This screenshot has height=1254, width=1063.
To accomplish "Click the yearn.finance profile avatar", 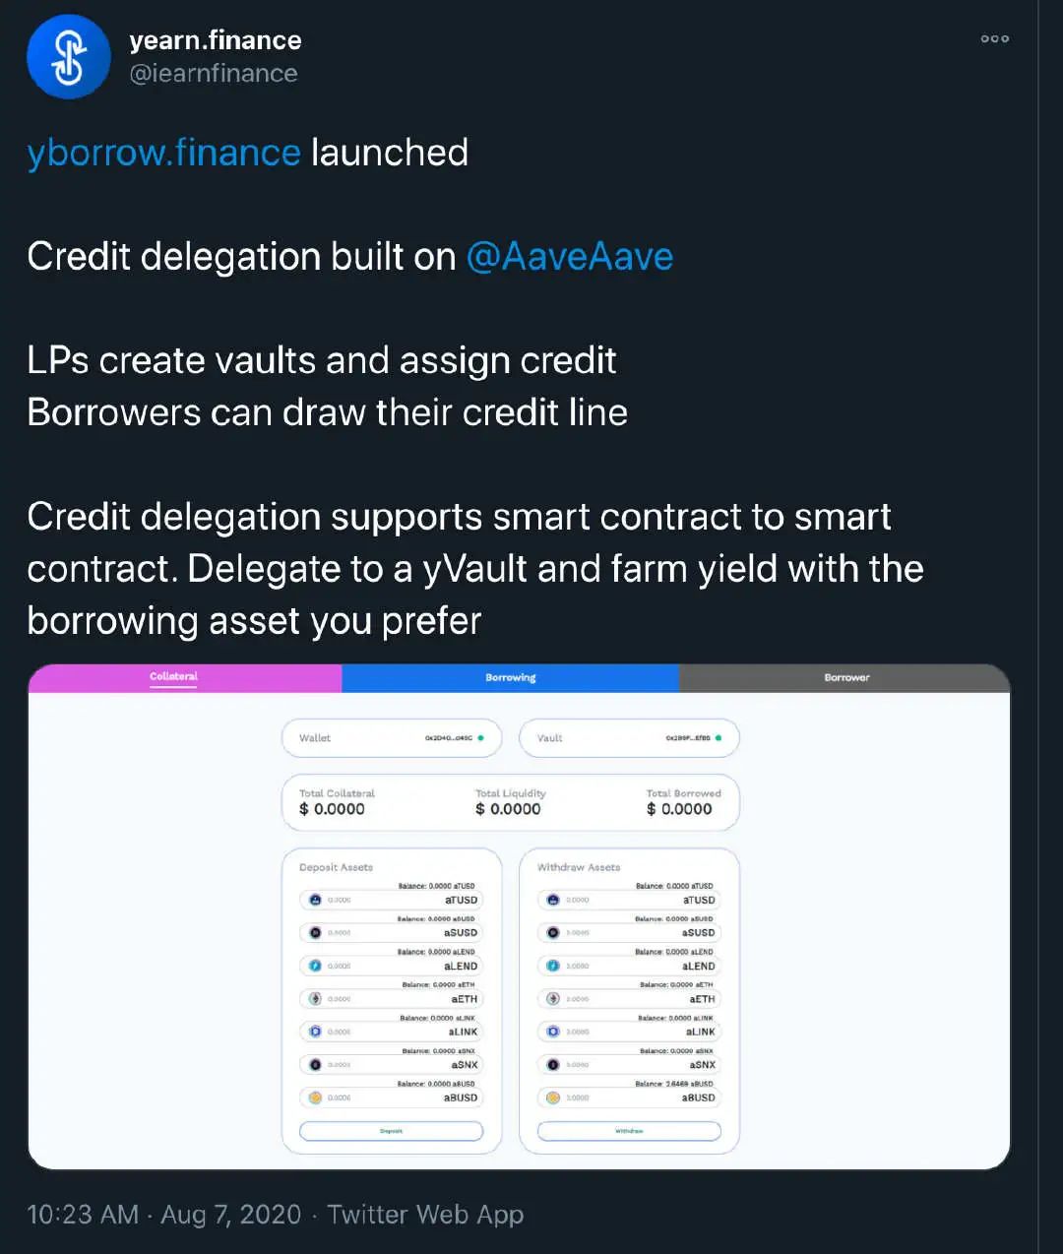I will (68, 57).
